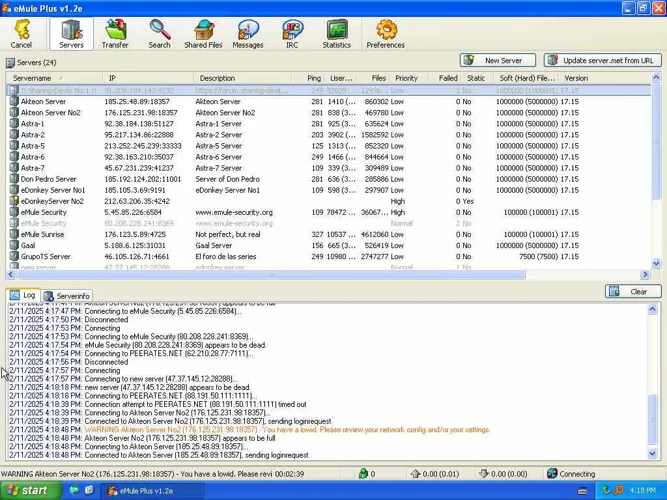
Task: Click Update server.met from URL button
Action: (603, 61)
